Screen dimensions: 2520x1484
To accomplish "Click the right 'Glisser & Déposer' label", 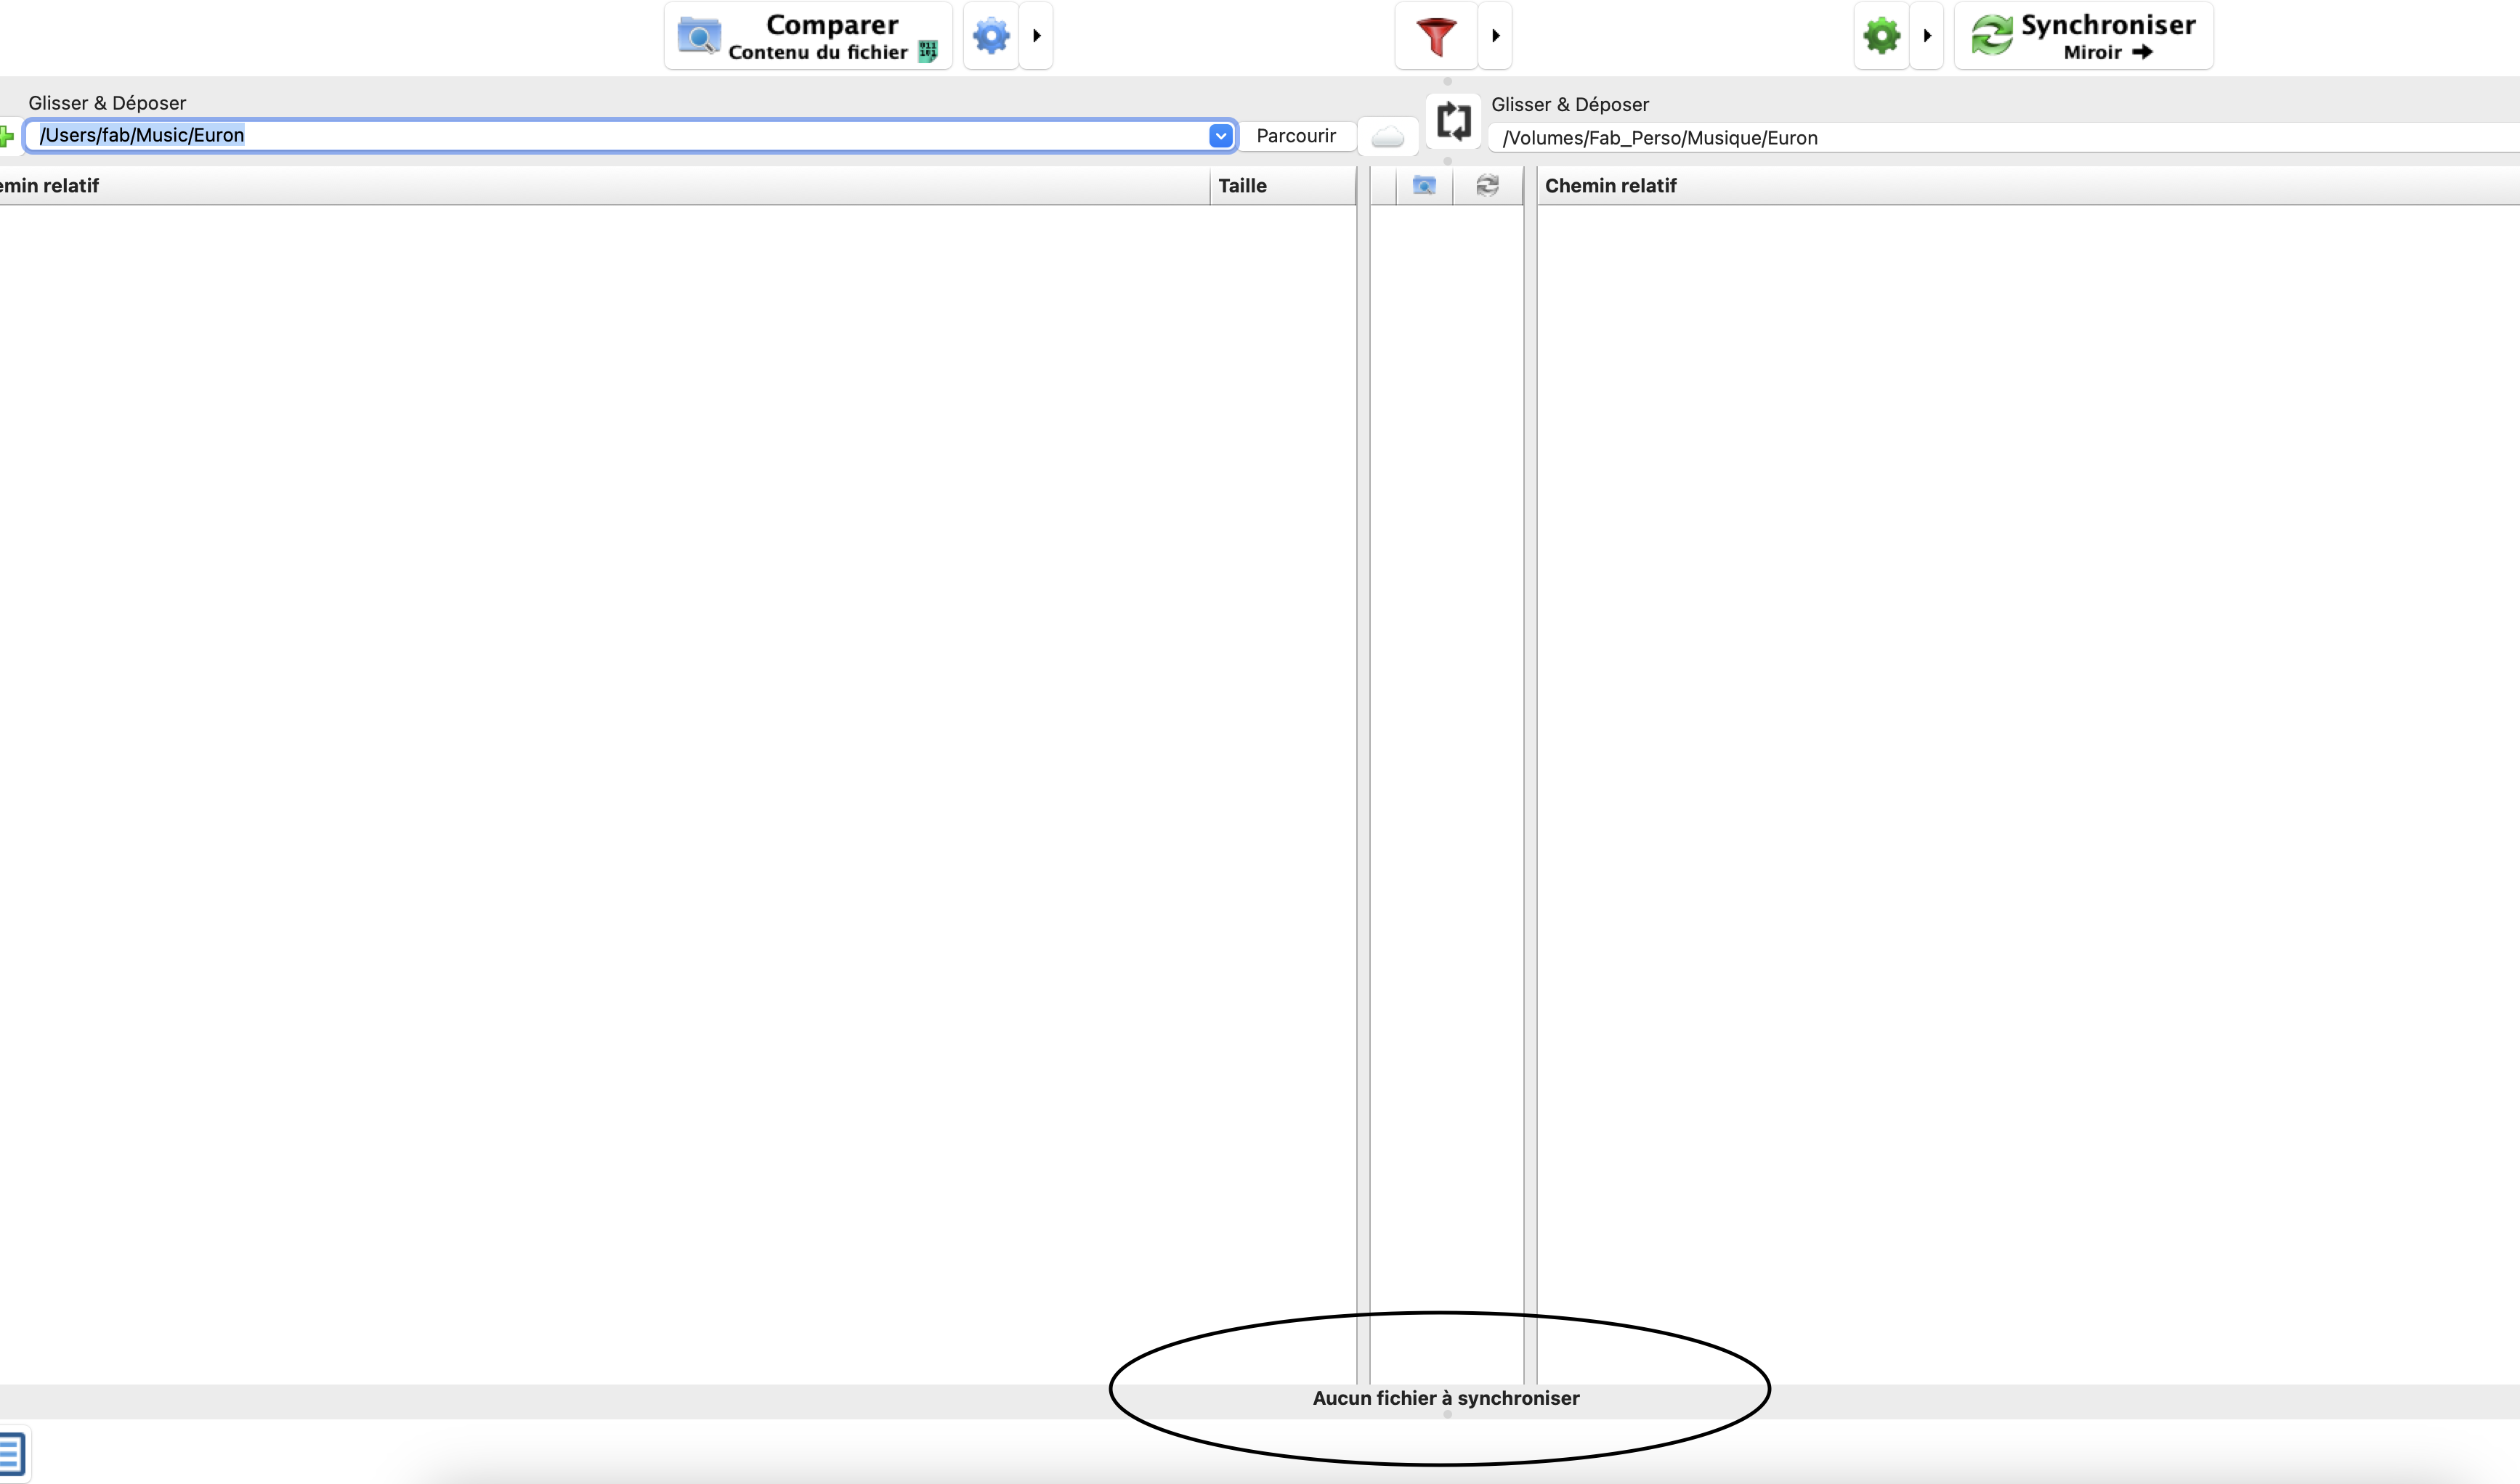I will (1570, 105).
